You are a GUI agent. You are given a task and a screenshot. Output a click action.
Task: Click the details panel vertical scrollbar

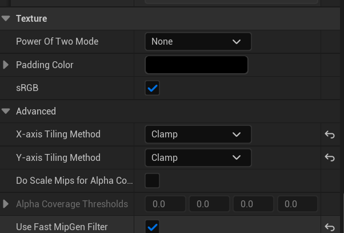(x=343, y=213)
